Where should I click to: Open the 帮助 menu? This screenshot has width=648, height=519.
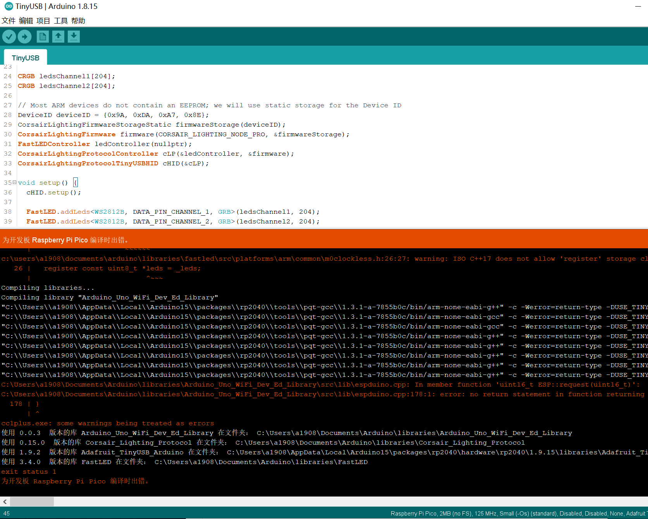79,21
